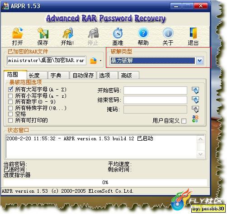Uncheck 所有大写字母 (A - Z)
This screenshot has height=214, width=227.
pos(10,90)
